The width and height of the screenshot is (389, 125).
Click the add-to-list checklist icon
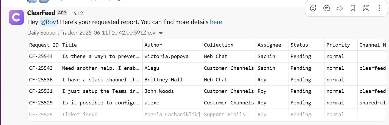(x=366, y=8)
